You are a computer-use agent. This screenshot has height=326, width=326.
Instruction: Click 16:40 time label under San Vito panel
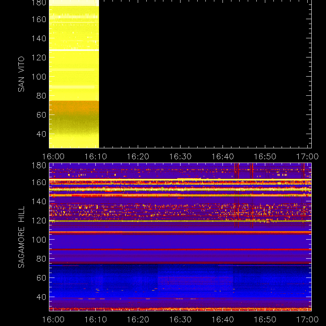click(x=222, y=156)
